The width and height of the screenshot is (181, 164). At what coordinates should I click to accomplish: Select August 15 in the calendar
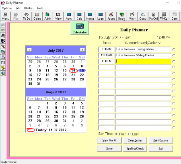tap(47, 112)
